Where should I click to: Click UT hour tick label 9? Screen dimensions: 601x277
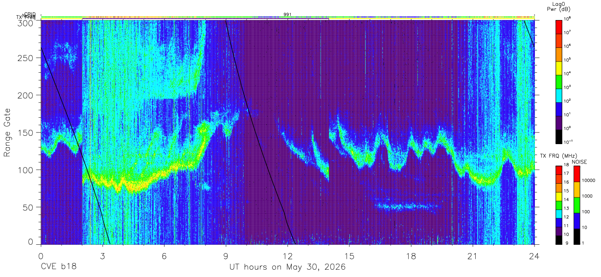[226, 256]
